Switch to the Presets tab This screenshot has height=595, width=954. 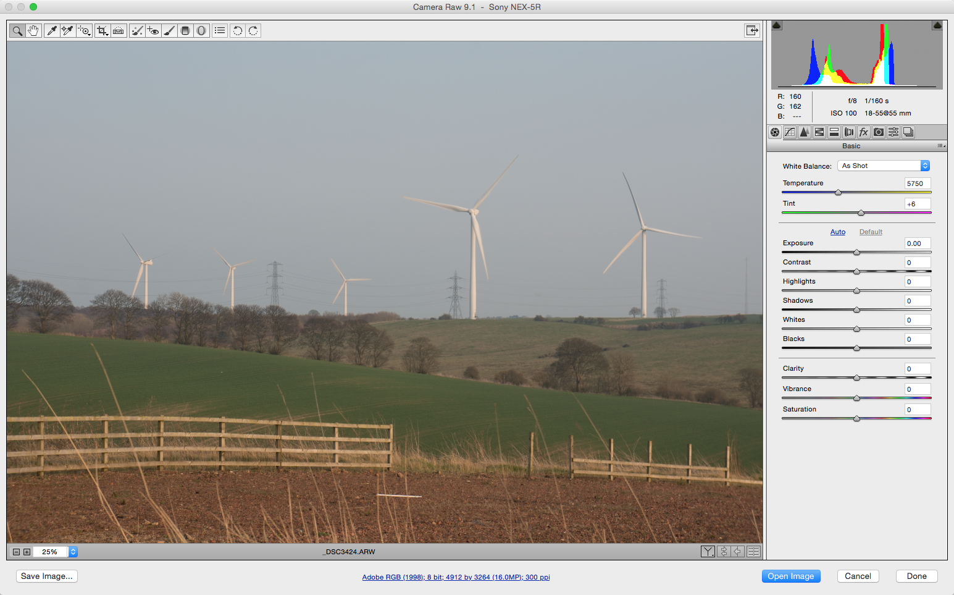pyautogui.click(x=893, y=132)
